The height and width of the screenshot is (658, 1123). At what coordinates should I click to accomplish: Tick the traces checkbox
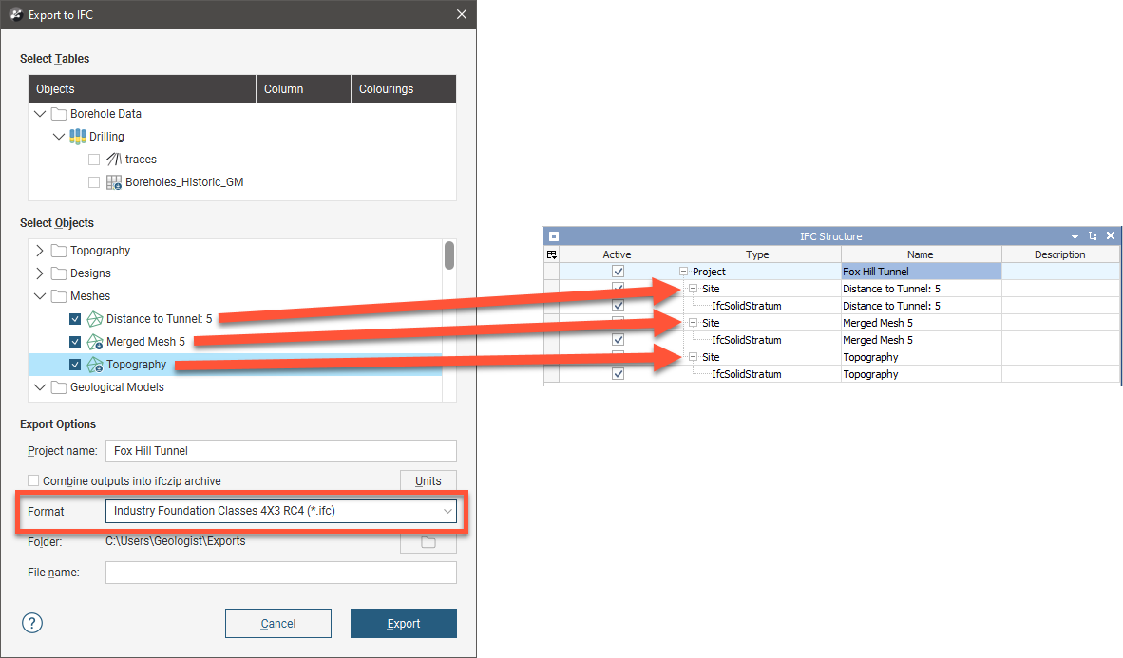(x=94, y=159)
